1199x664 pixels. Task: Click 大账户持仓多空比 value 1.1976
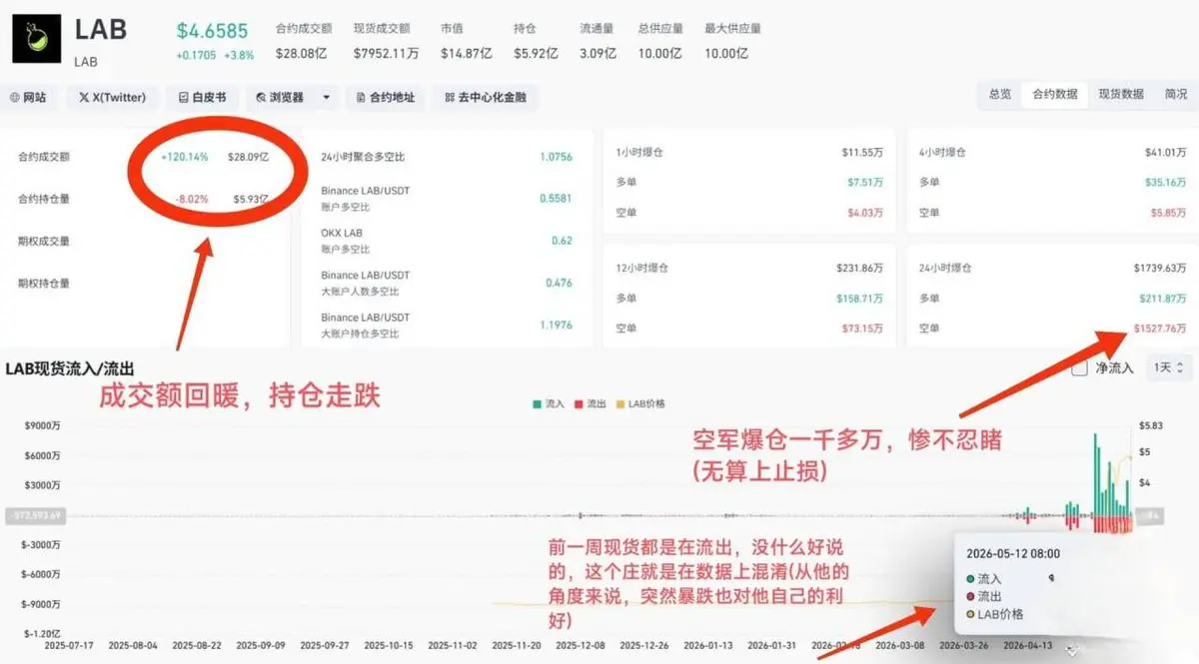pyautogui.click(x=556, y=325)
